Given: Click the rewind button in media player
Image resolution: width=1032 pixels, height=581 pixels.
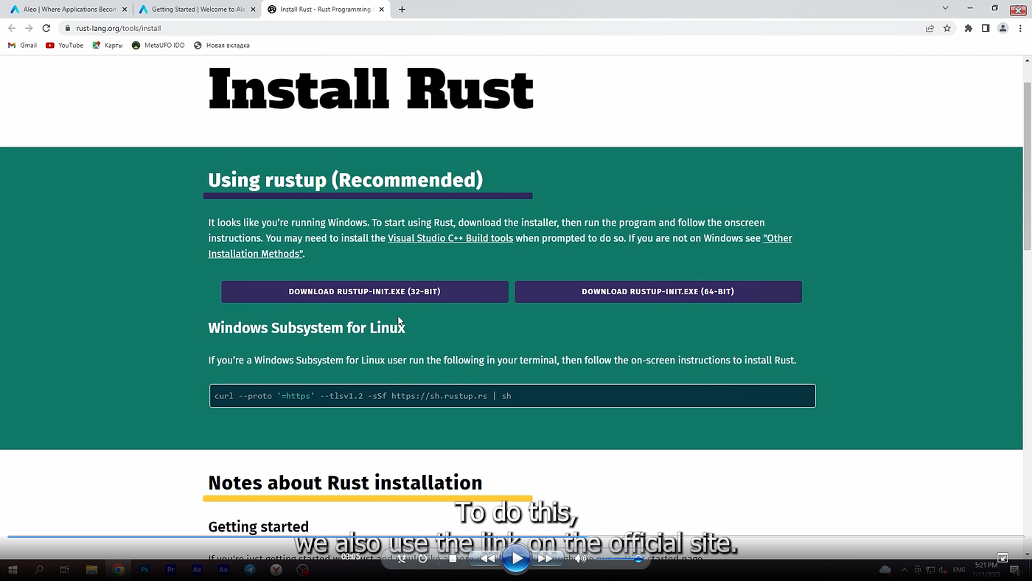Looking at the screenshot, I should click(x=486, y=558).
